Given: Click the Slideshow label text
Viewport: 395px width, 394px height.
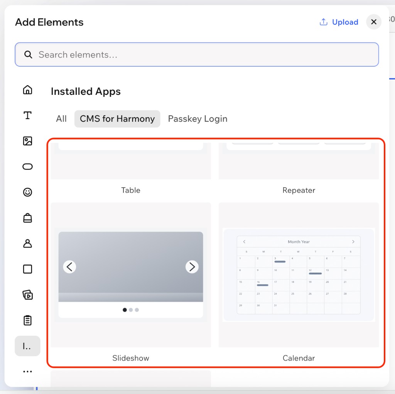Looking at the screenshot, I should coord(131,358).
